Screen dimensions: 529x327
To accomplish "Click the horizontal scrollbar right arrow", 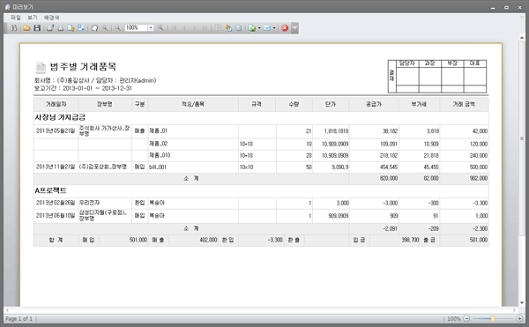I will point(515,310).
